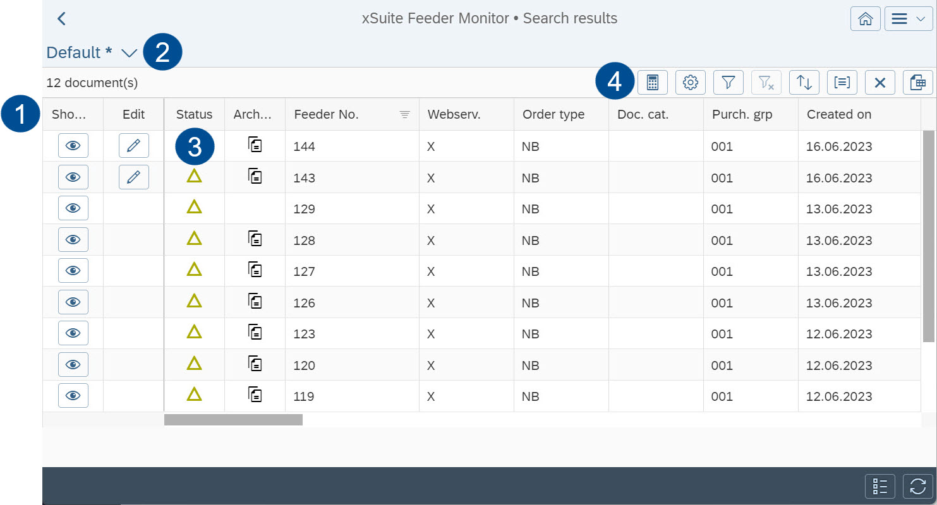Open the sort icon in the toolbar
The width and height of the screenshot is (937, 505).
(804, 82)
